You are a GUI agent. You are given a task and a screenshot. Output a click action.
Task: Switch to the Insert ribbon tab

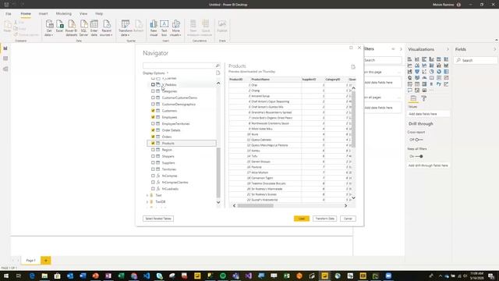(x=44, y=14)
